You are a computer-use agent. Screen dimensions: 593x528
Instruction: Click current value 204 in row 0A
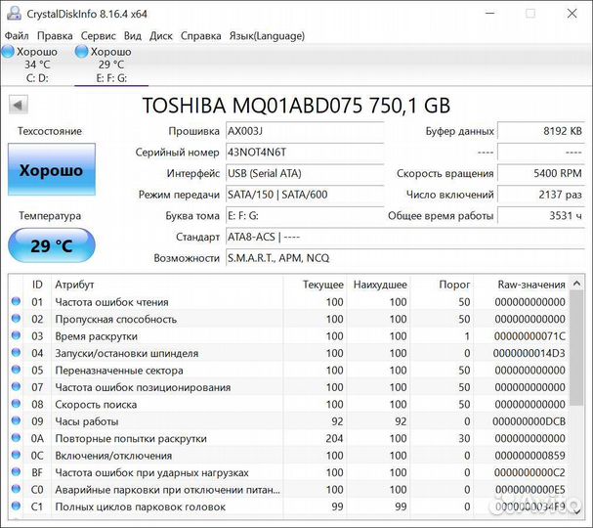click(334, 438)
